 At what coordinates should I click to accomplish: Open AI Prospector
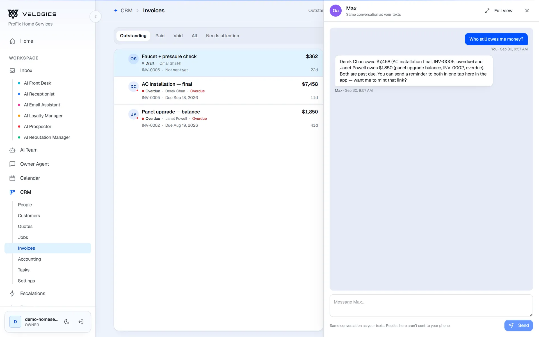pos(37,127)
